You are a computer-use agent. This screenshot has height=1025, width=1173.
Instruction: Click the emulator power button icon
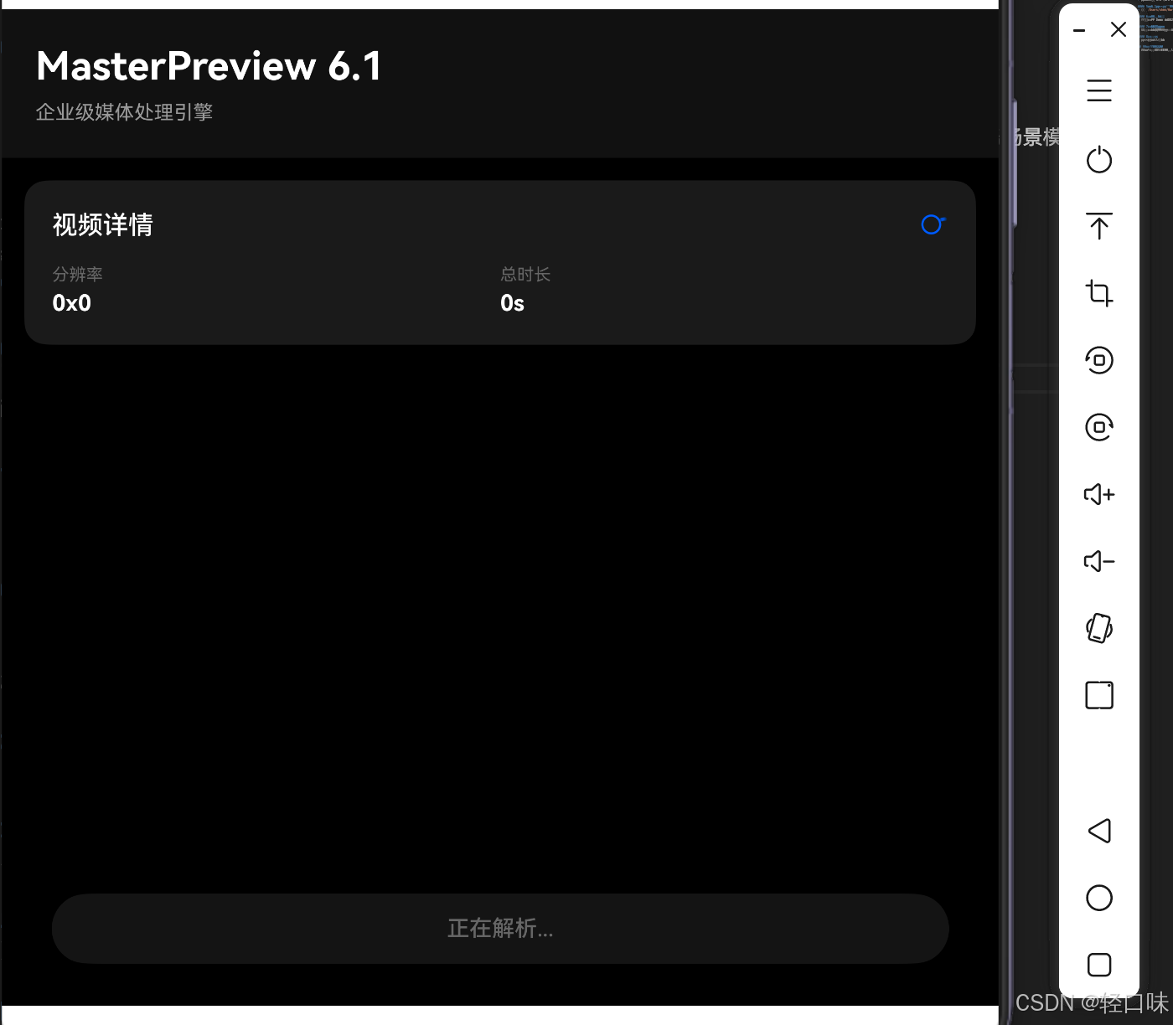1099,159
